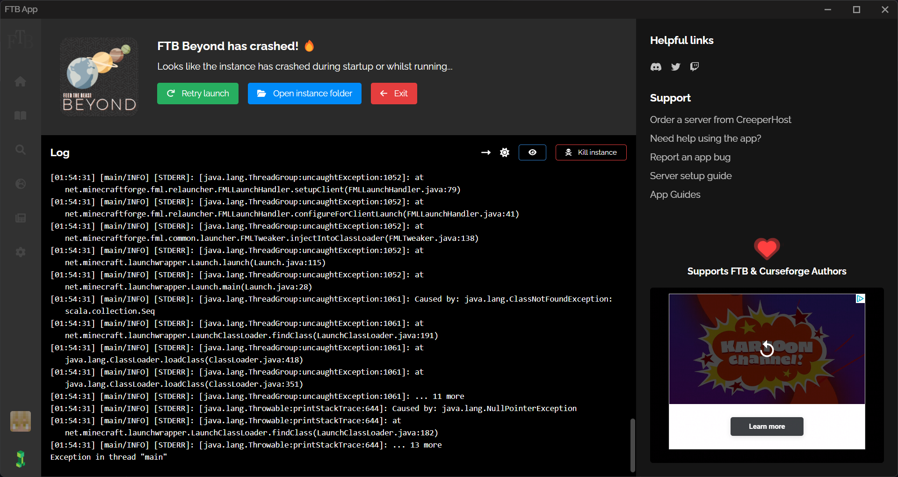
Task: Click 'Supports FTB & Curseforge Authors' text
Action: 767,271
